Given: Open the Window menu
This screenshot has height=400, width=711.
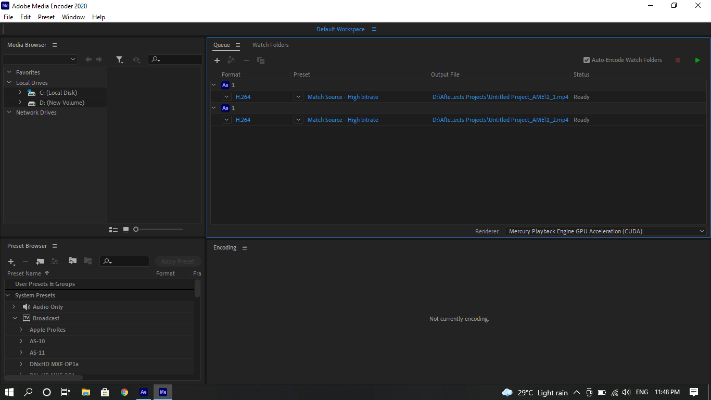Looking at the screenshot, I should tap(73, 17).
